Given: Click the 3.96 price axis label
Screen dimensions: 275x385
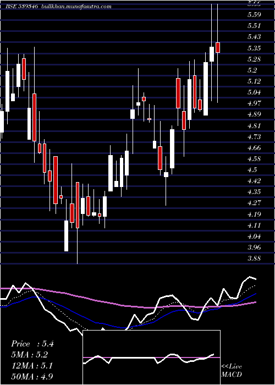Looking at the screenshot, I should coord(254,248).
